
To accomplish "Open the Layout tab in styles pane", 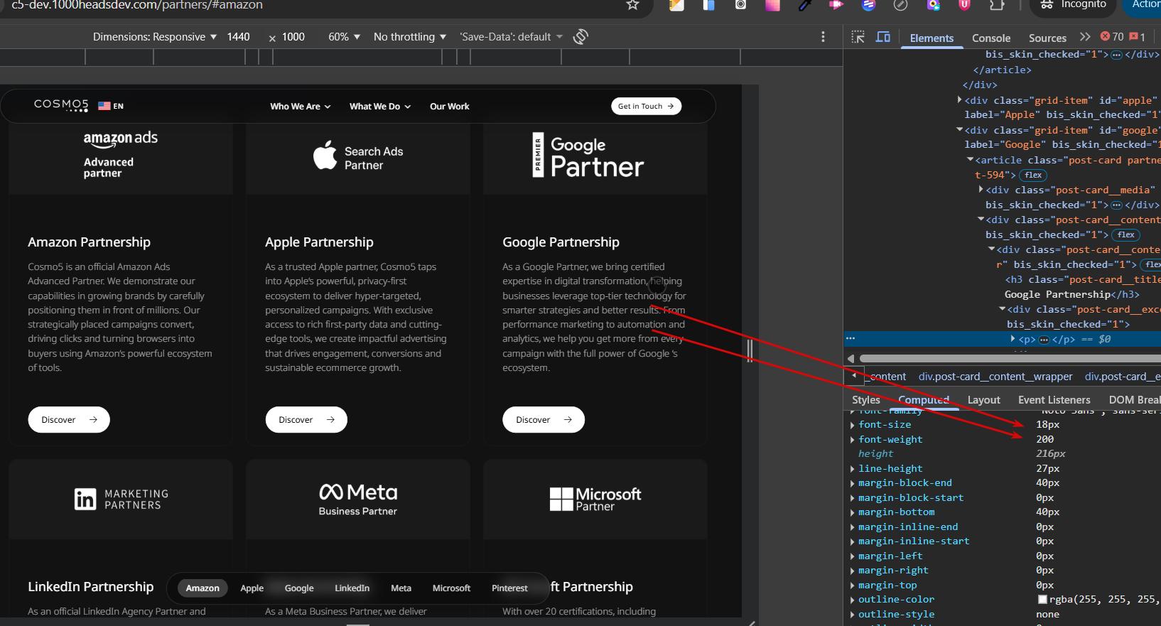I will pyautogui.click(x=983, y=400).
